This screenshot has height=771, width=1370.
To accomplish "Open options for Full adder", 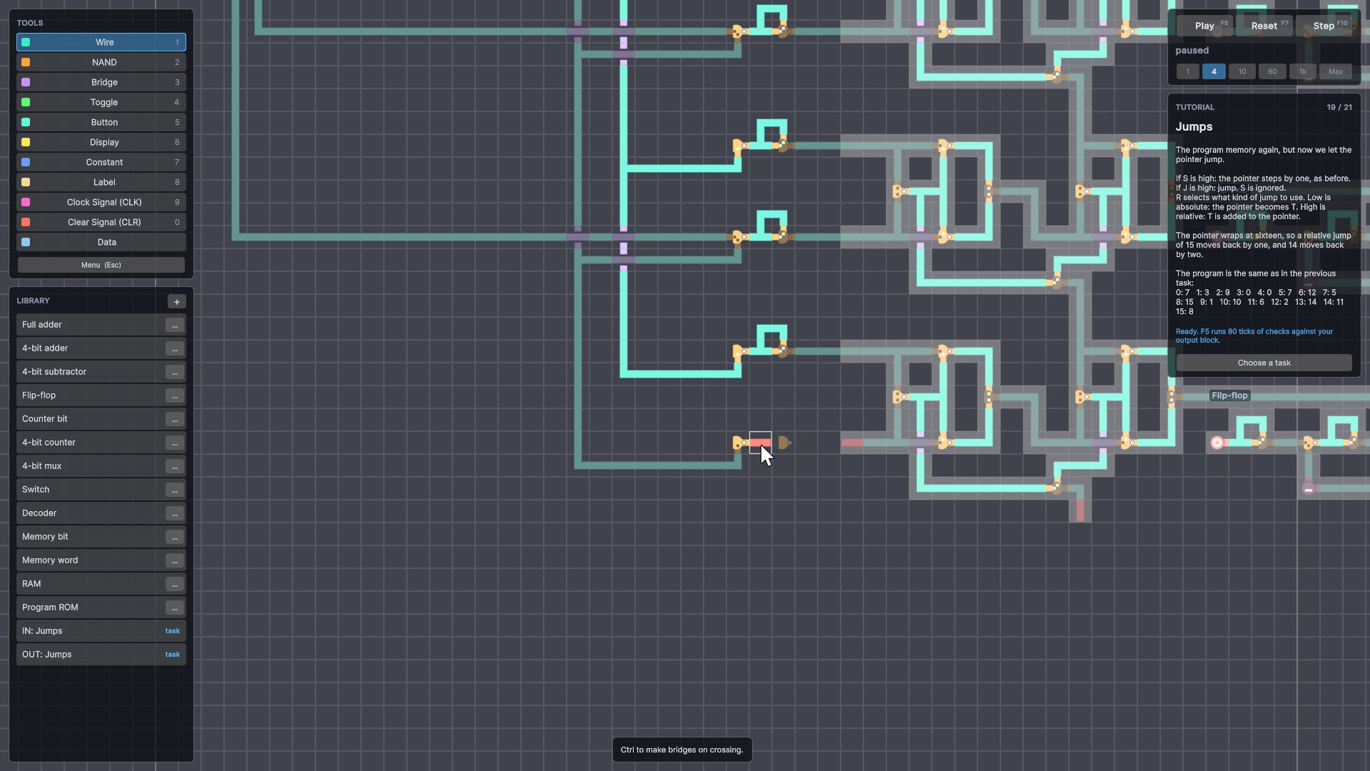I will pyautogui.click(x=175, y=325).
